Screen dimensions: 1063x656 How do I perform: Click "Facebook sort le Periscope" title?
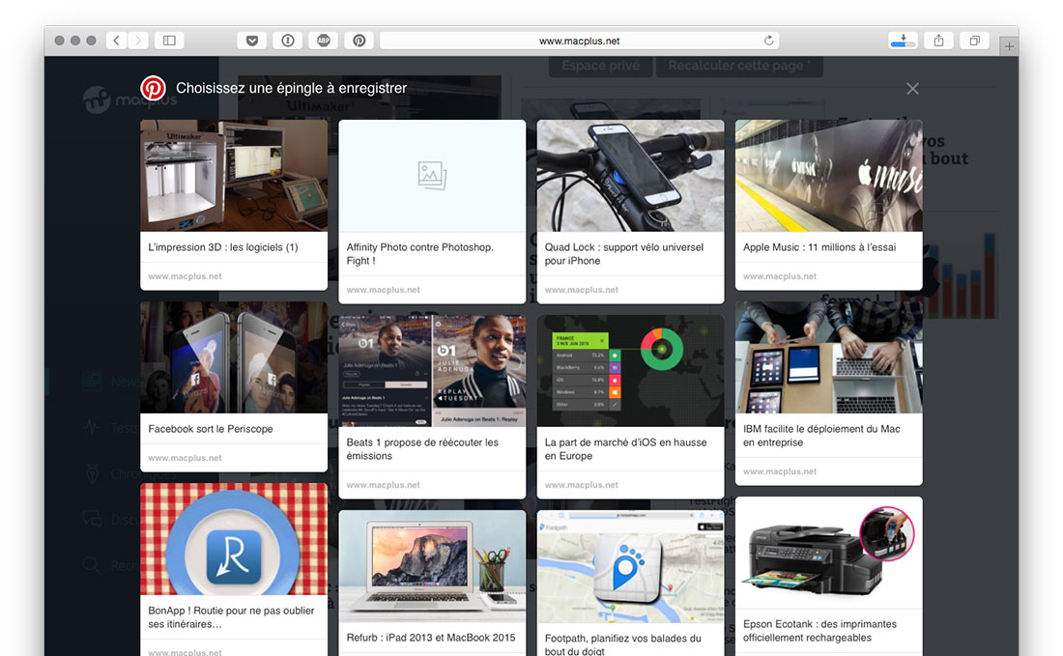[210, 429]
